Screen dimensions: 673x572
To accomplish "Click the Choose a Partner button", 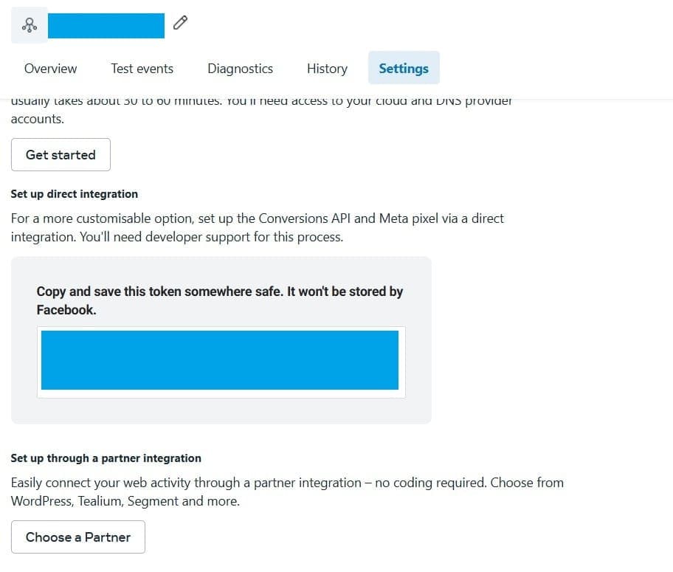I will (77, 537).
